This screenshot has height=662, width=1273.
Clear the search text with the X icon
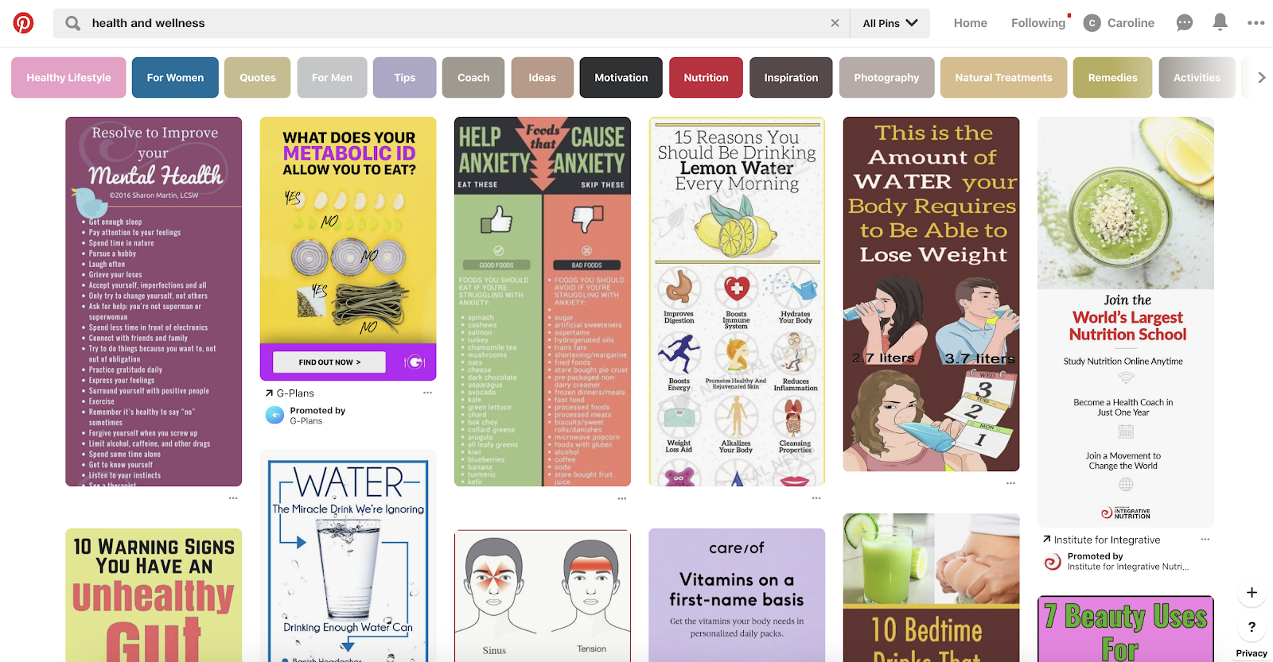(x=835, y=23)
